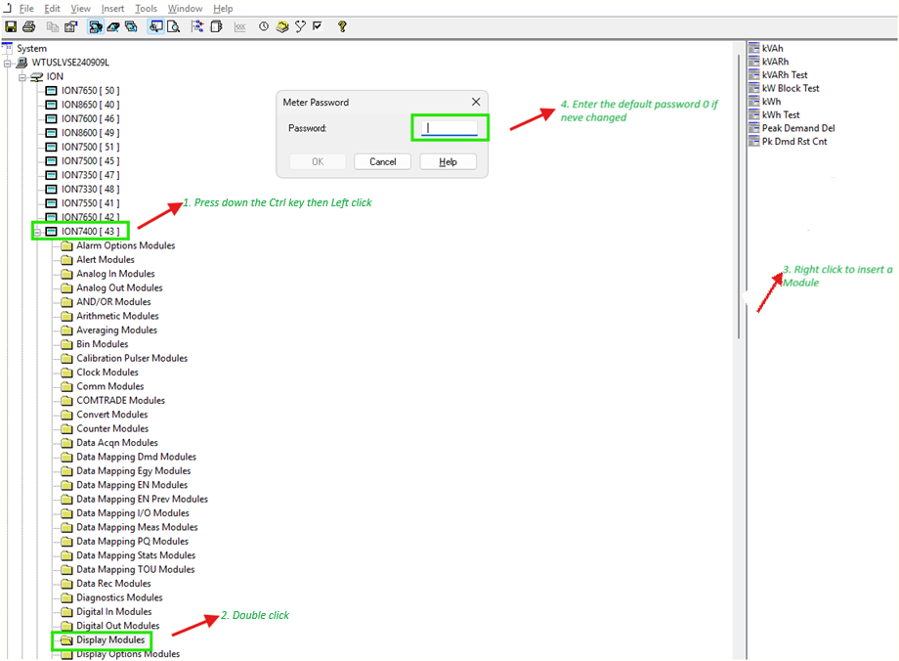Select ION7550 [ 41 ] device
This screenshot has width=899, height=661.
click(91, 203)
